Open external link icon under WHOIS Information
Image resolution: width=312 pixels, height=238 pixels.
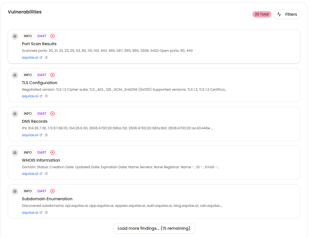(x=41, y=173)
